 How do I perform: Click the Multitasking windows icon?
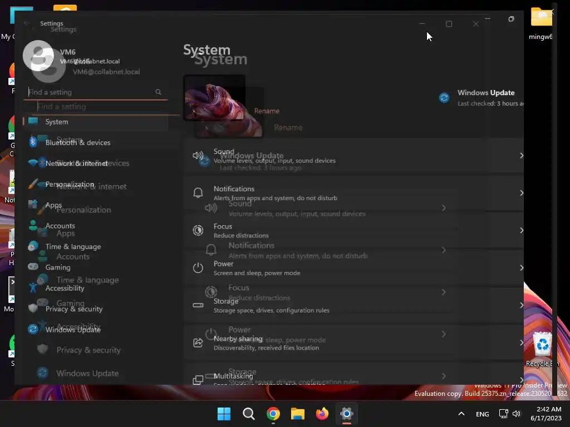tap(198, 380)
